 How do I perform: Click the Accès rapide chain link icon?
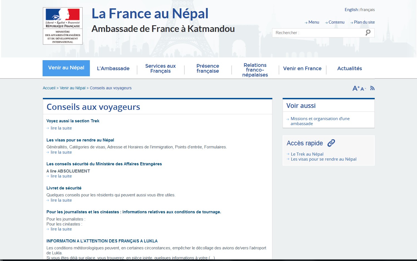[331, 143]
